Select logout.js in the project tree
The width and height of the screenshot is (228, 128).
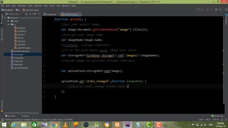[x=20, y=34]
